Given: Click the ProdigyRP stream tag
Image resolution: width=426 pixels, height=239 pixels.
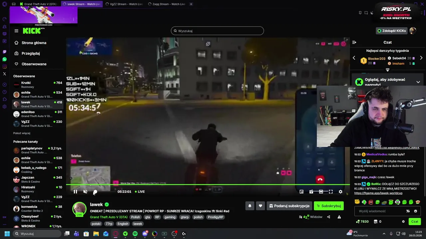Looking at the screenshot, I should pyautogui.click(x=216, y=217).
